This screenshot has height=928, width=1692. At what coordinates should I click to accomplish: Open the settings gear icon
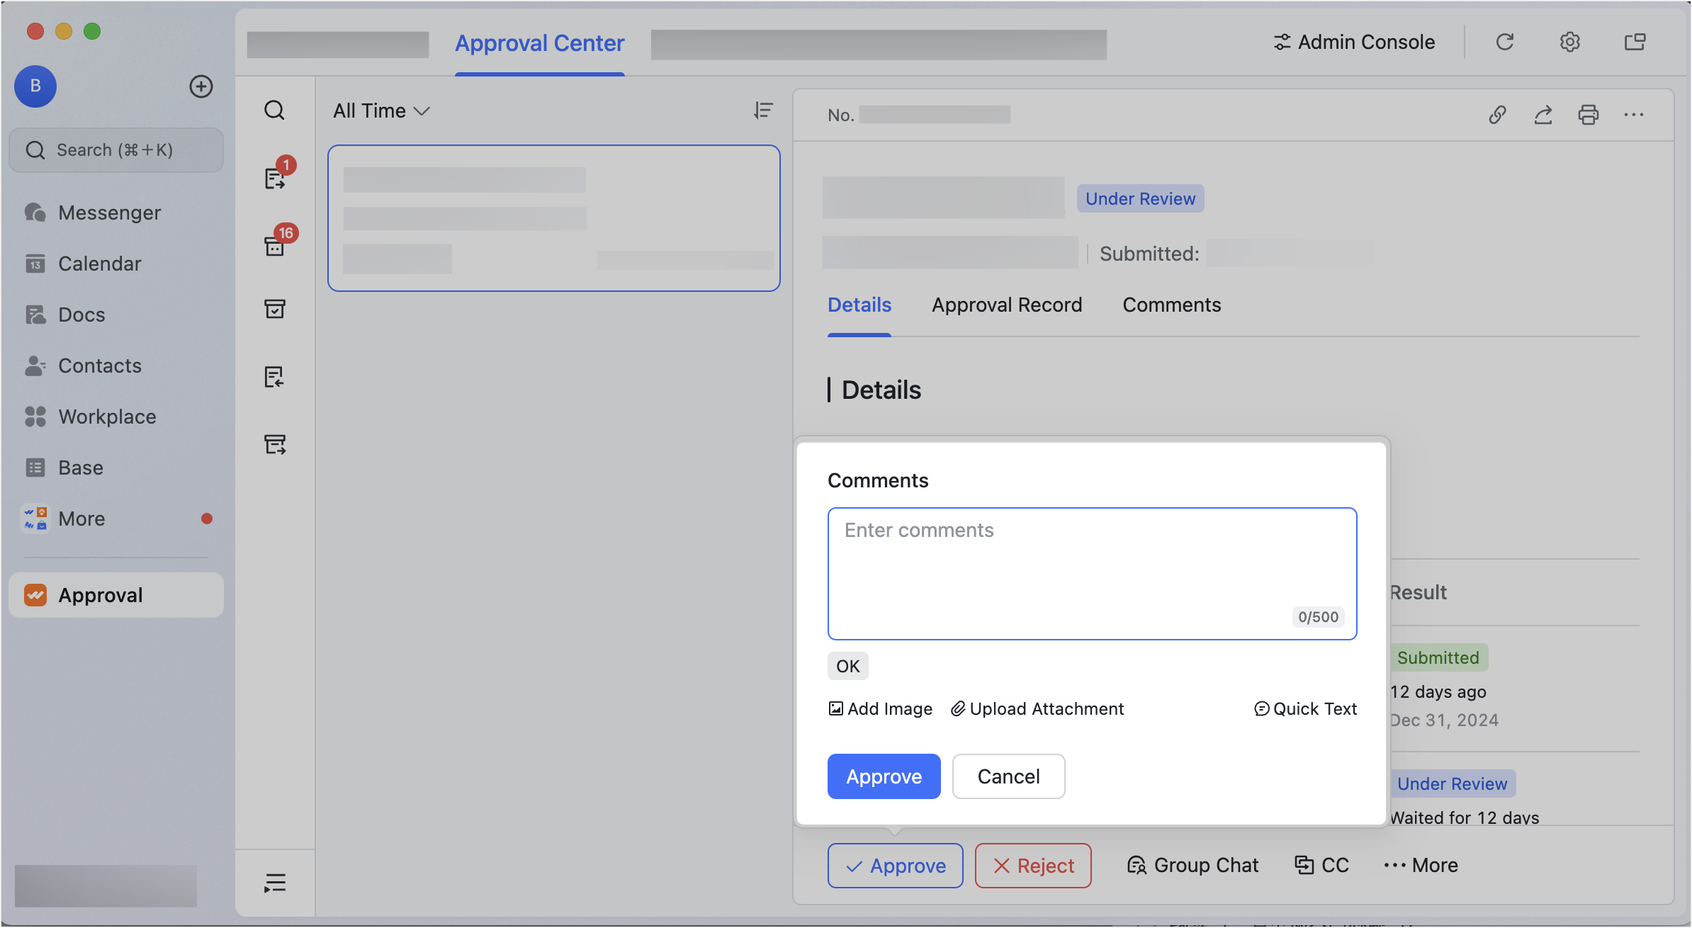click(x=1570, y=42)
